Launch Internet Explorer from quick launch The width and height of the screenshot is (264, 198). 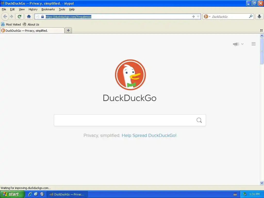pyautogui.click(x=30, y=194)
